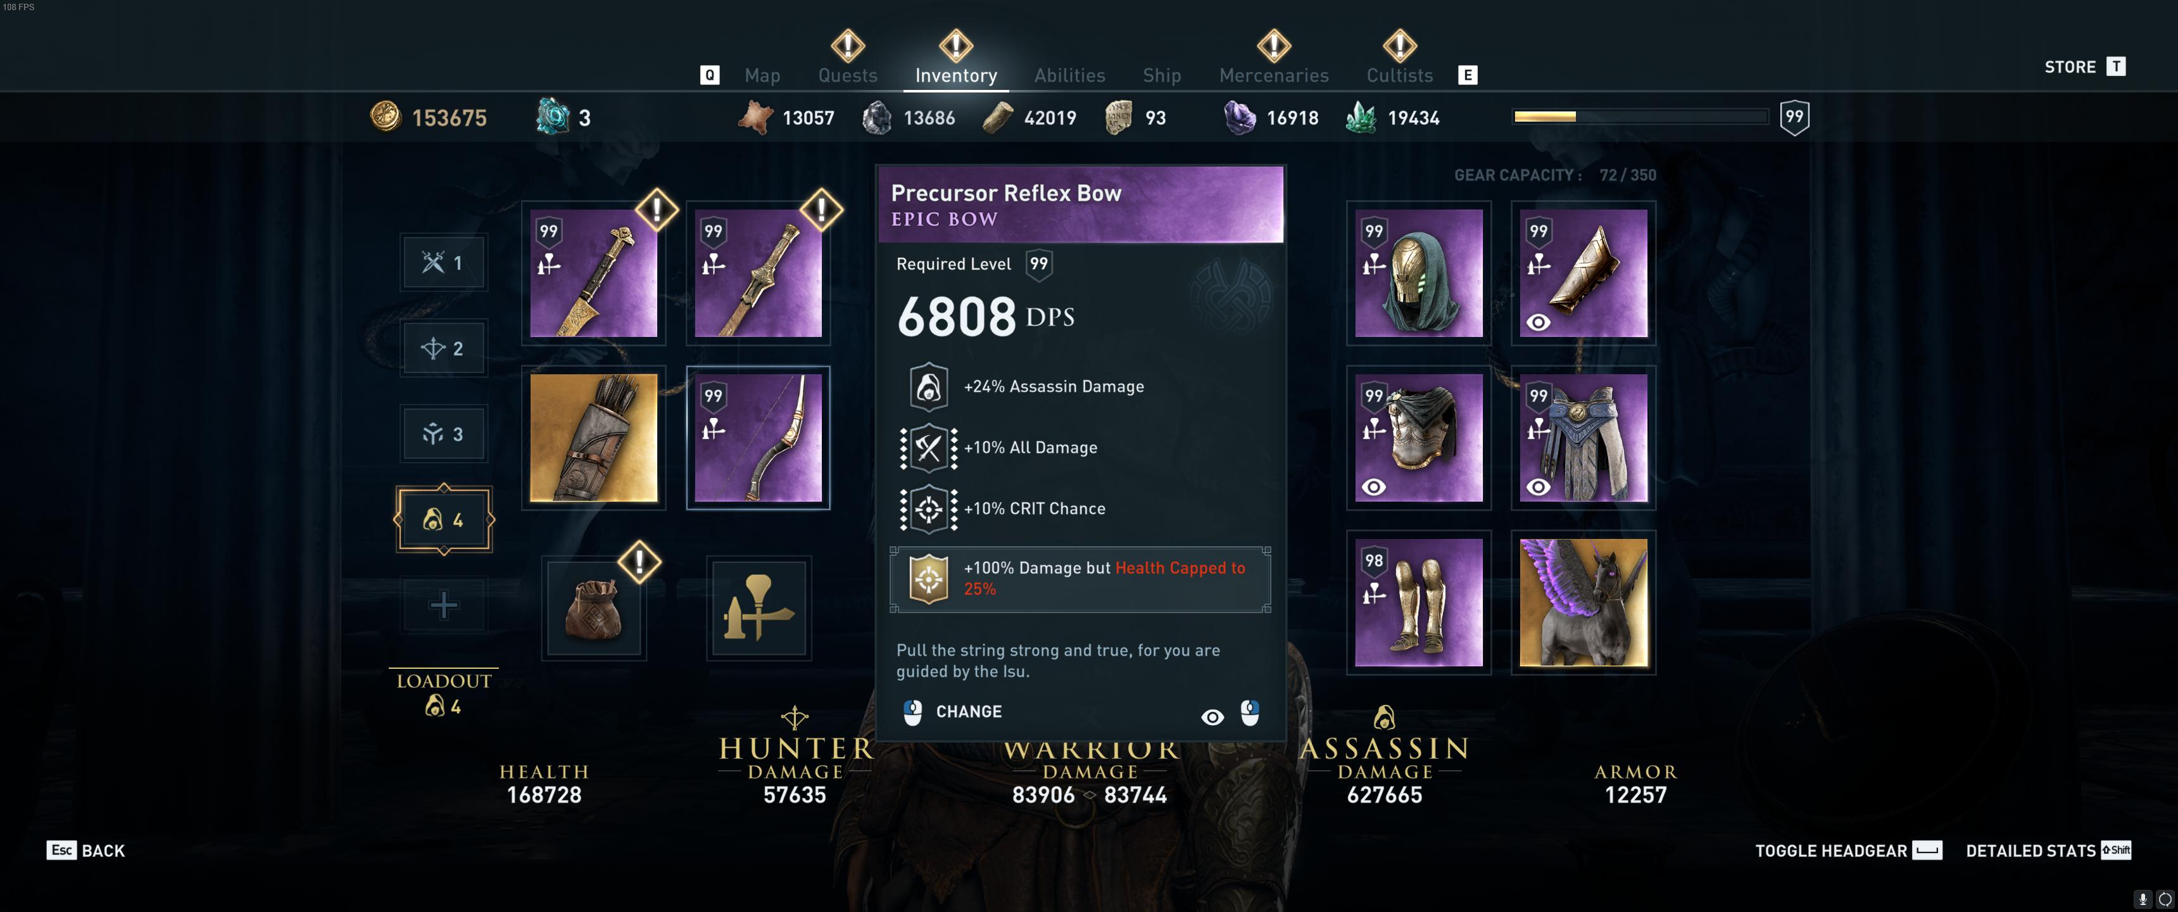Screen dimensions: 2178x912
Task: Click the experience progress bar
Action: coord(1640,117)
